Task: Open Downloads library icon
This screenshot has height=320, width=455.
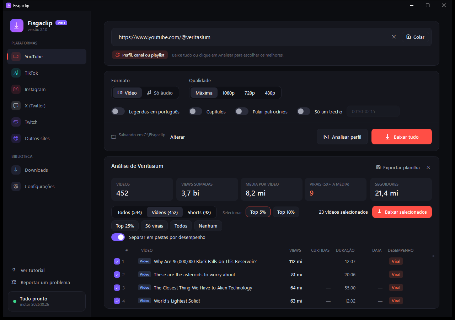Action: tap(16, 170)
